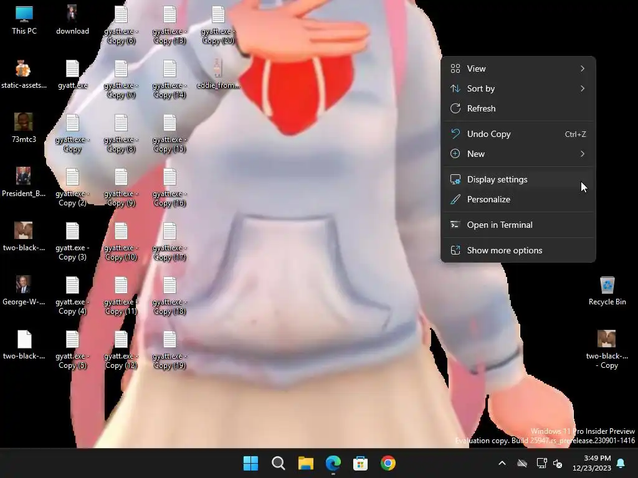
Task: Select the George-W-... image icon
Action: click(24, 291)
